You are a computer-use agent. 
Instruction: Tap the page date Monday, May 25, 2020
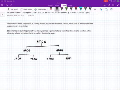[15, 15]
